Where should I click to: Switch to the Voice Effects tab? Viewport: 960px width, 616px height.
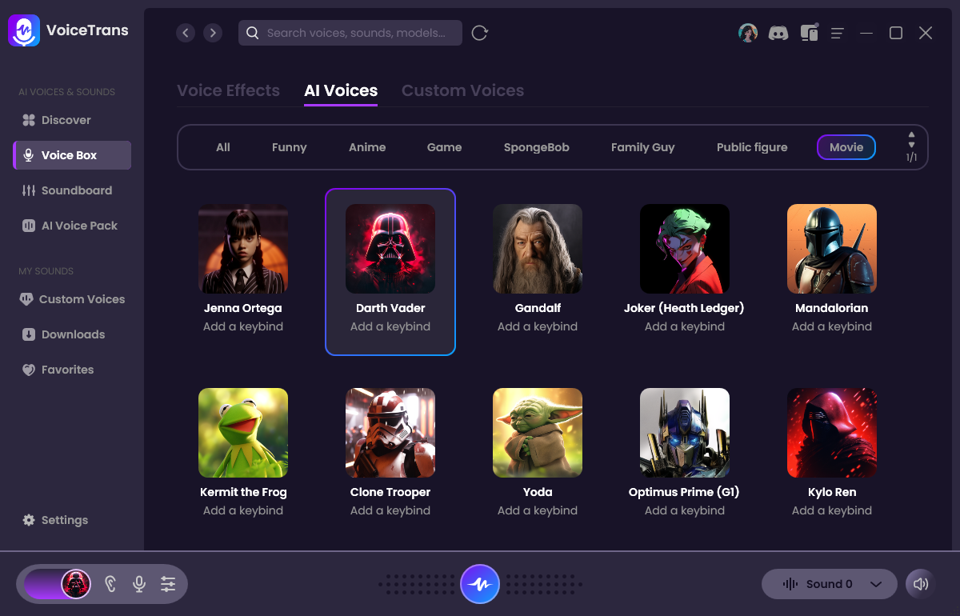click(228, 90)
